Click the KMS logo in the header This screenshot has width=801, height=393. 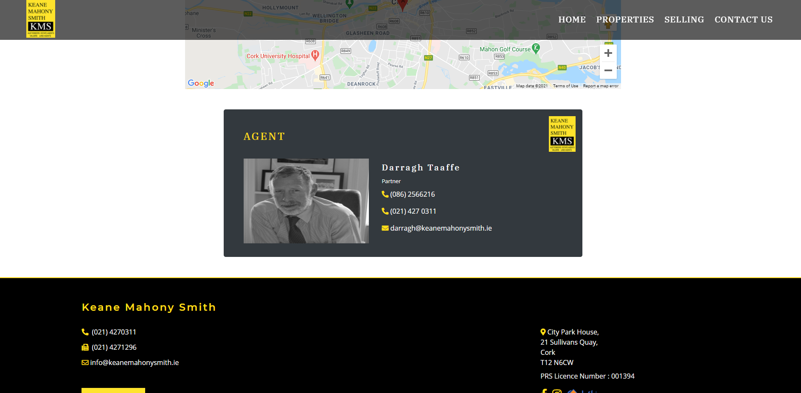point(41,19)
